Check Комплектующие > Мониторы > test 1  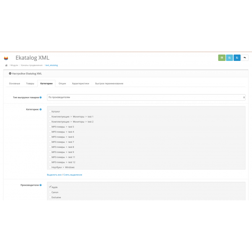50,116
